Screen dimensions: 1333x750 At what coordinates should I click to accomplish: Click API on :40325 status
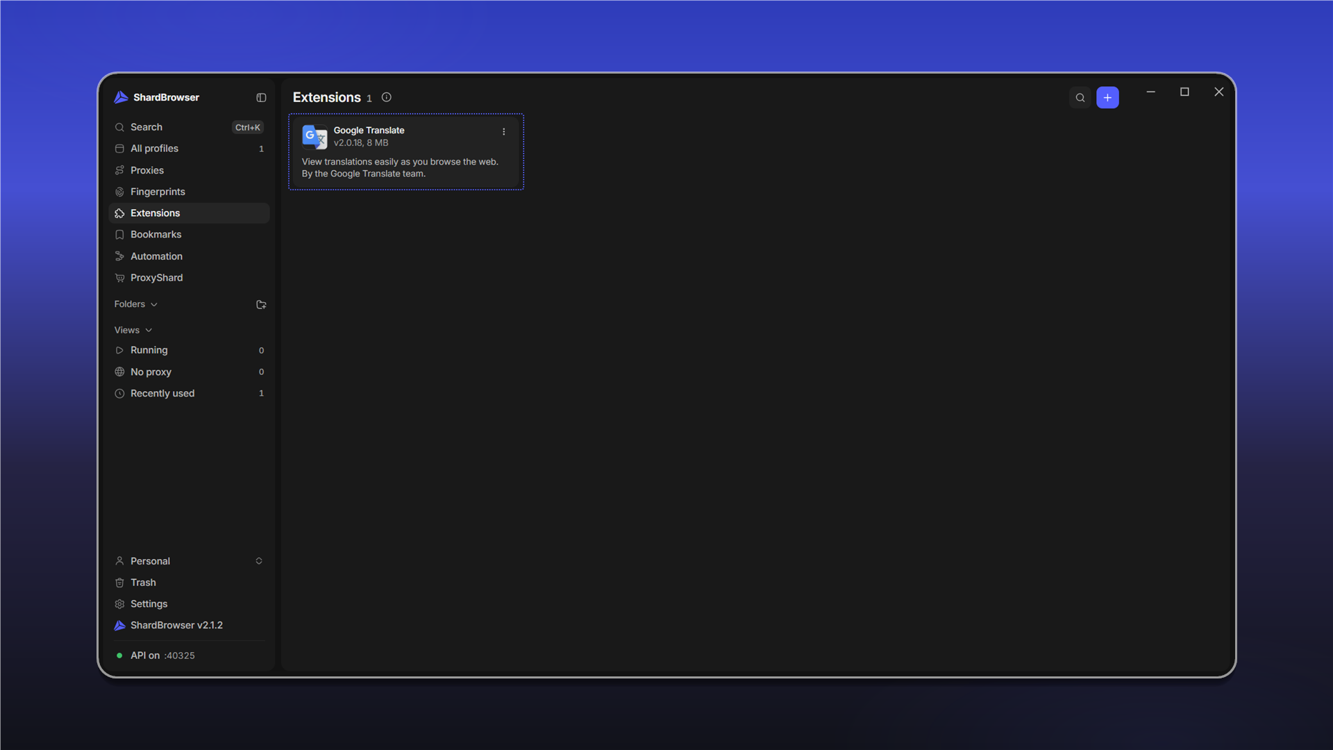(156, 656)
